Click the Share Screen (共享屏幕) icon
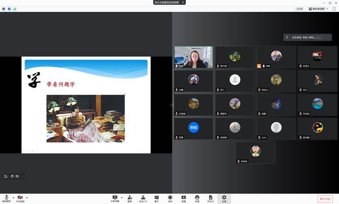The width and height of the screenshot is (339, 204). pos(115,197)
